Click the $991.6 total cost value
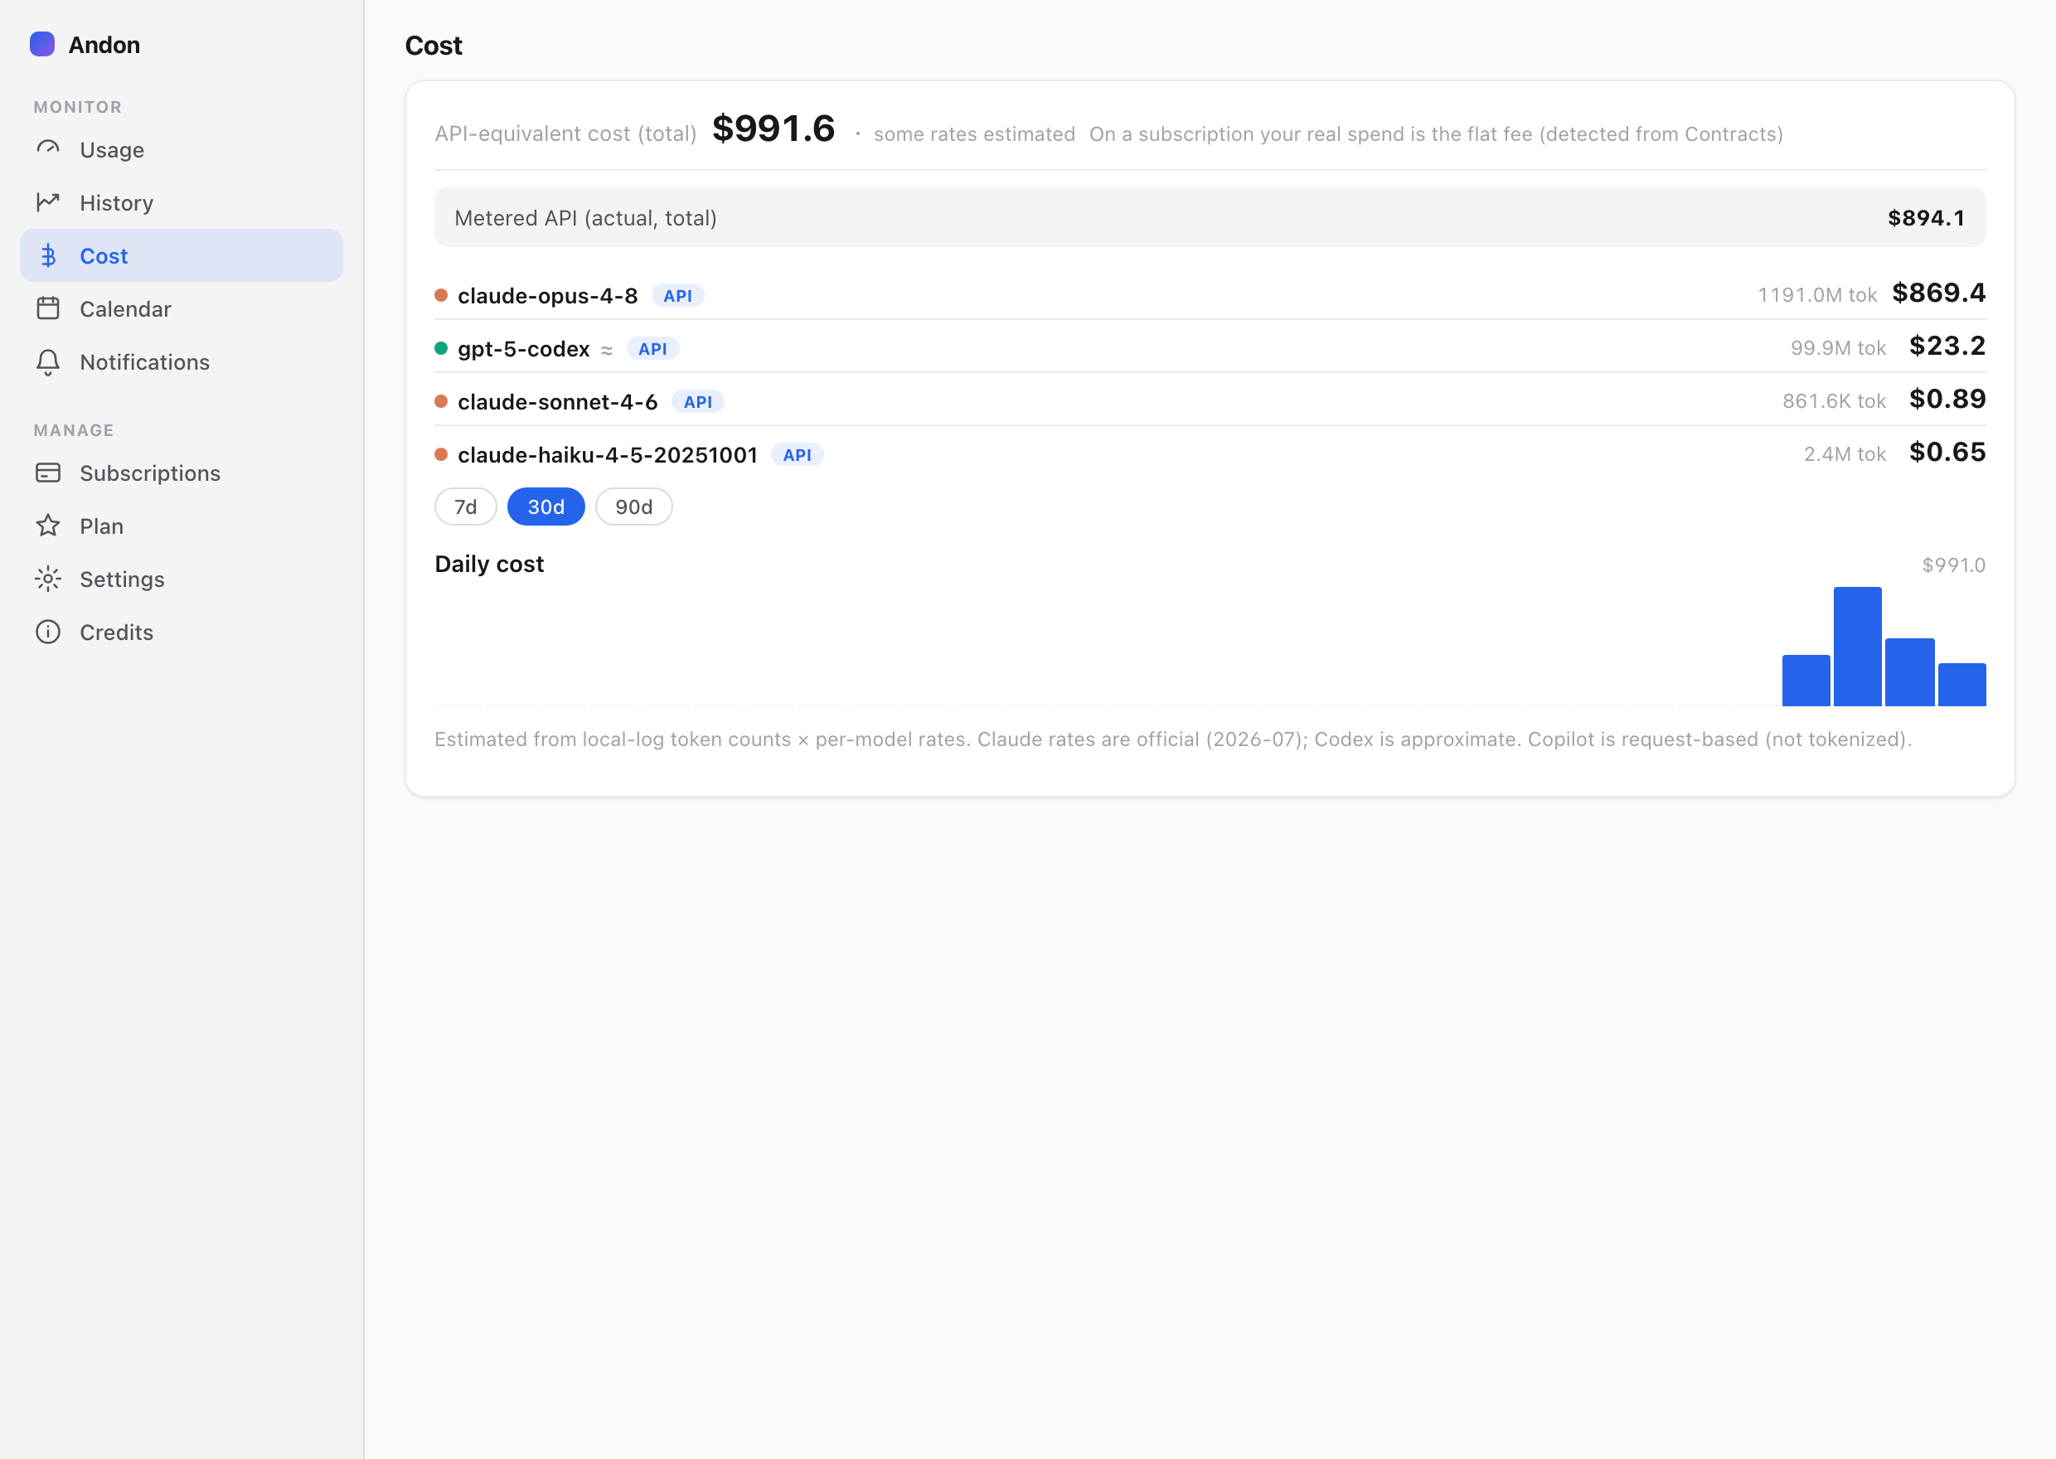Image resolution: width=2056 pixels, height=1459 pixels. click(x=773, y=128)
